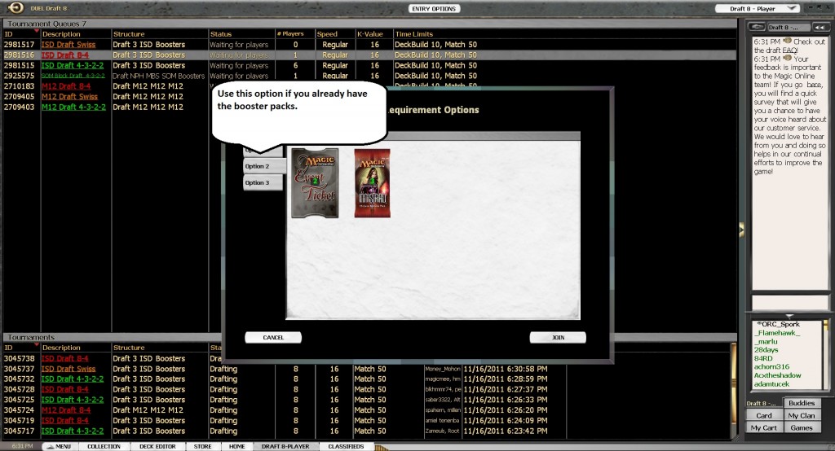The height and width of the screenshot is (451, 835).
Task: Open the Draft 8 - Player dropdown
Action: point(757,8)
